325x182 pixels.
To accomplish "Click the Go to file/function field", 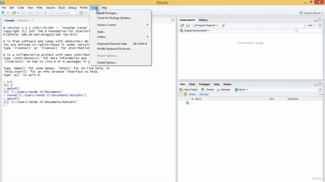I will (59, 13).
